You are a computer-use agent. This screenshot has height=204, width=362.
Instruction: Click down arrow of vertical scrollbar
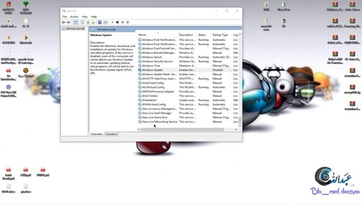[240, 126]
